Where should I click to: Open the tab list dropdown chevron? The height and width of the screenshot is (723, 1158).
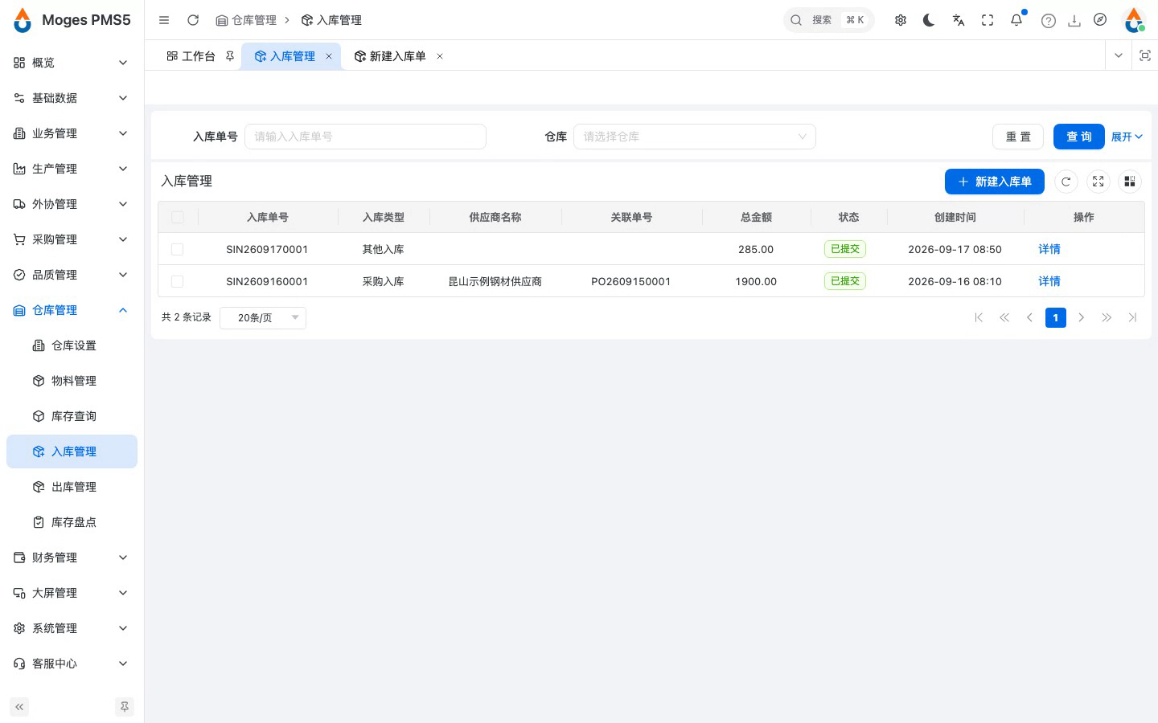[1118, 55]
